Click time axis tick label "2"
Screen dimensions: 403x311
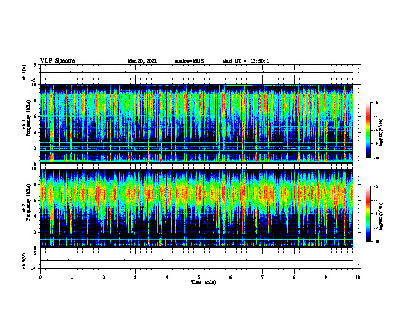[x=104, y=277]
